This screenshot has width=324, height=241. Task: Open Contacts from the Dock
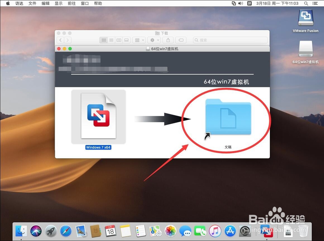pos(96,231)
